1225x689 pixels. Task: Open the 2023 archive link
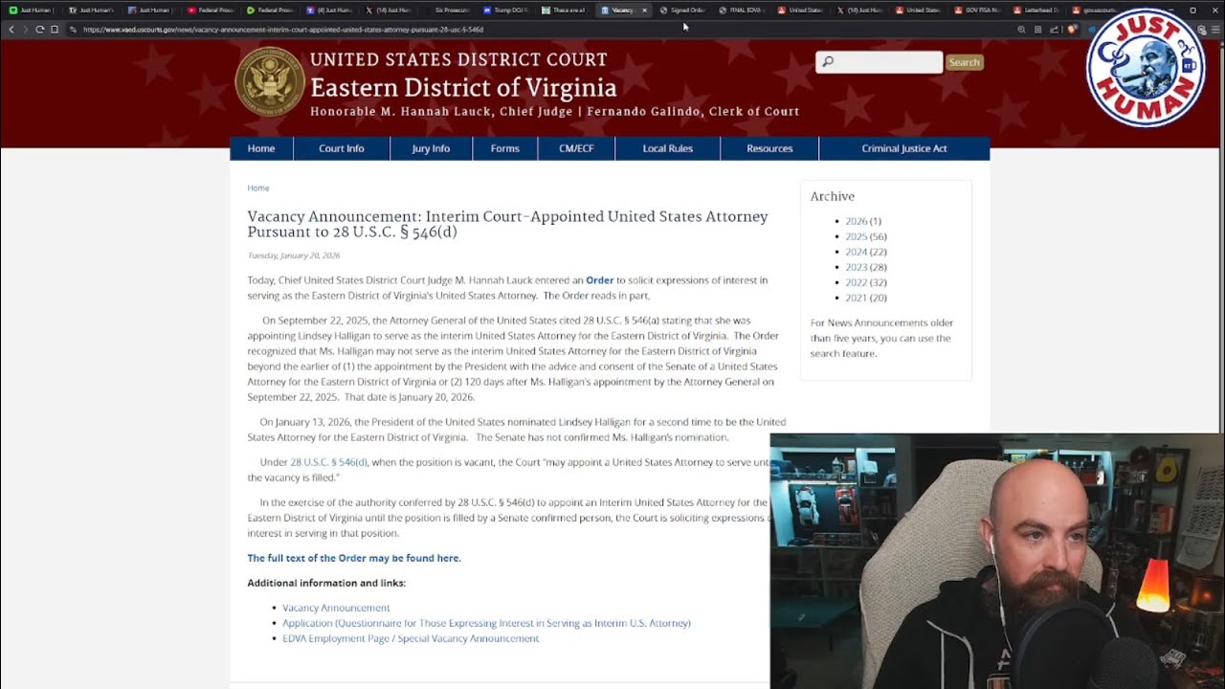tap(856, 267)
